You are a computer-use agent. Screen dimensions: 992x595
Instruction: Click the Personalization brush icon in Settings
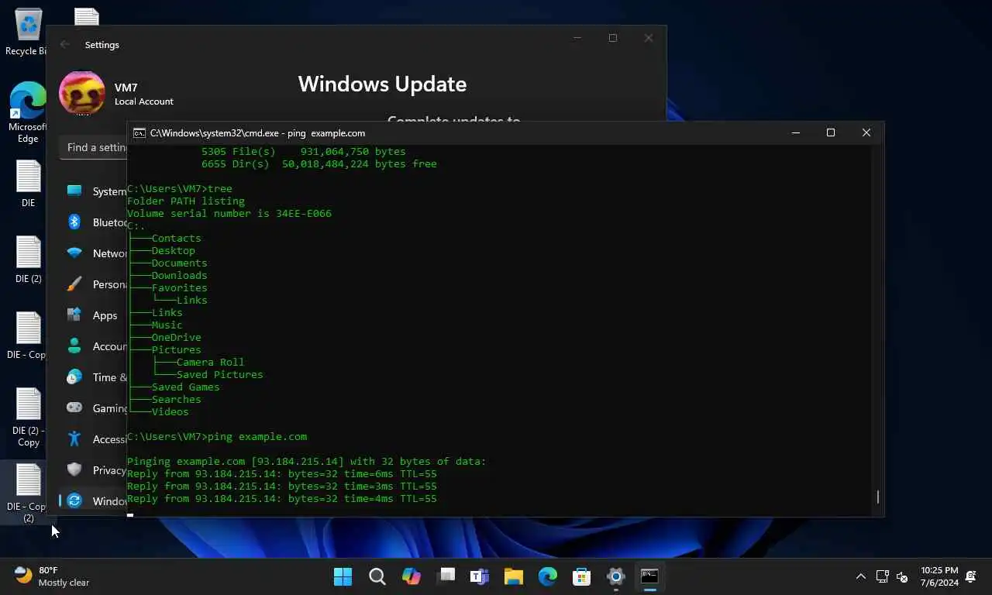(74, 284)
